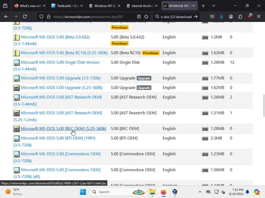Image resolution: width=265 pixels, height=198 pixels.
Task: Switch to Testbuilds tab
Action: (x=67, y=6)
